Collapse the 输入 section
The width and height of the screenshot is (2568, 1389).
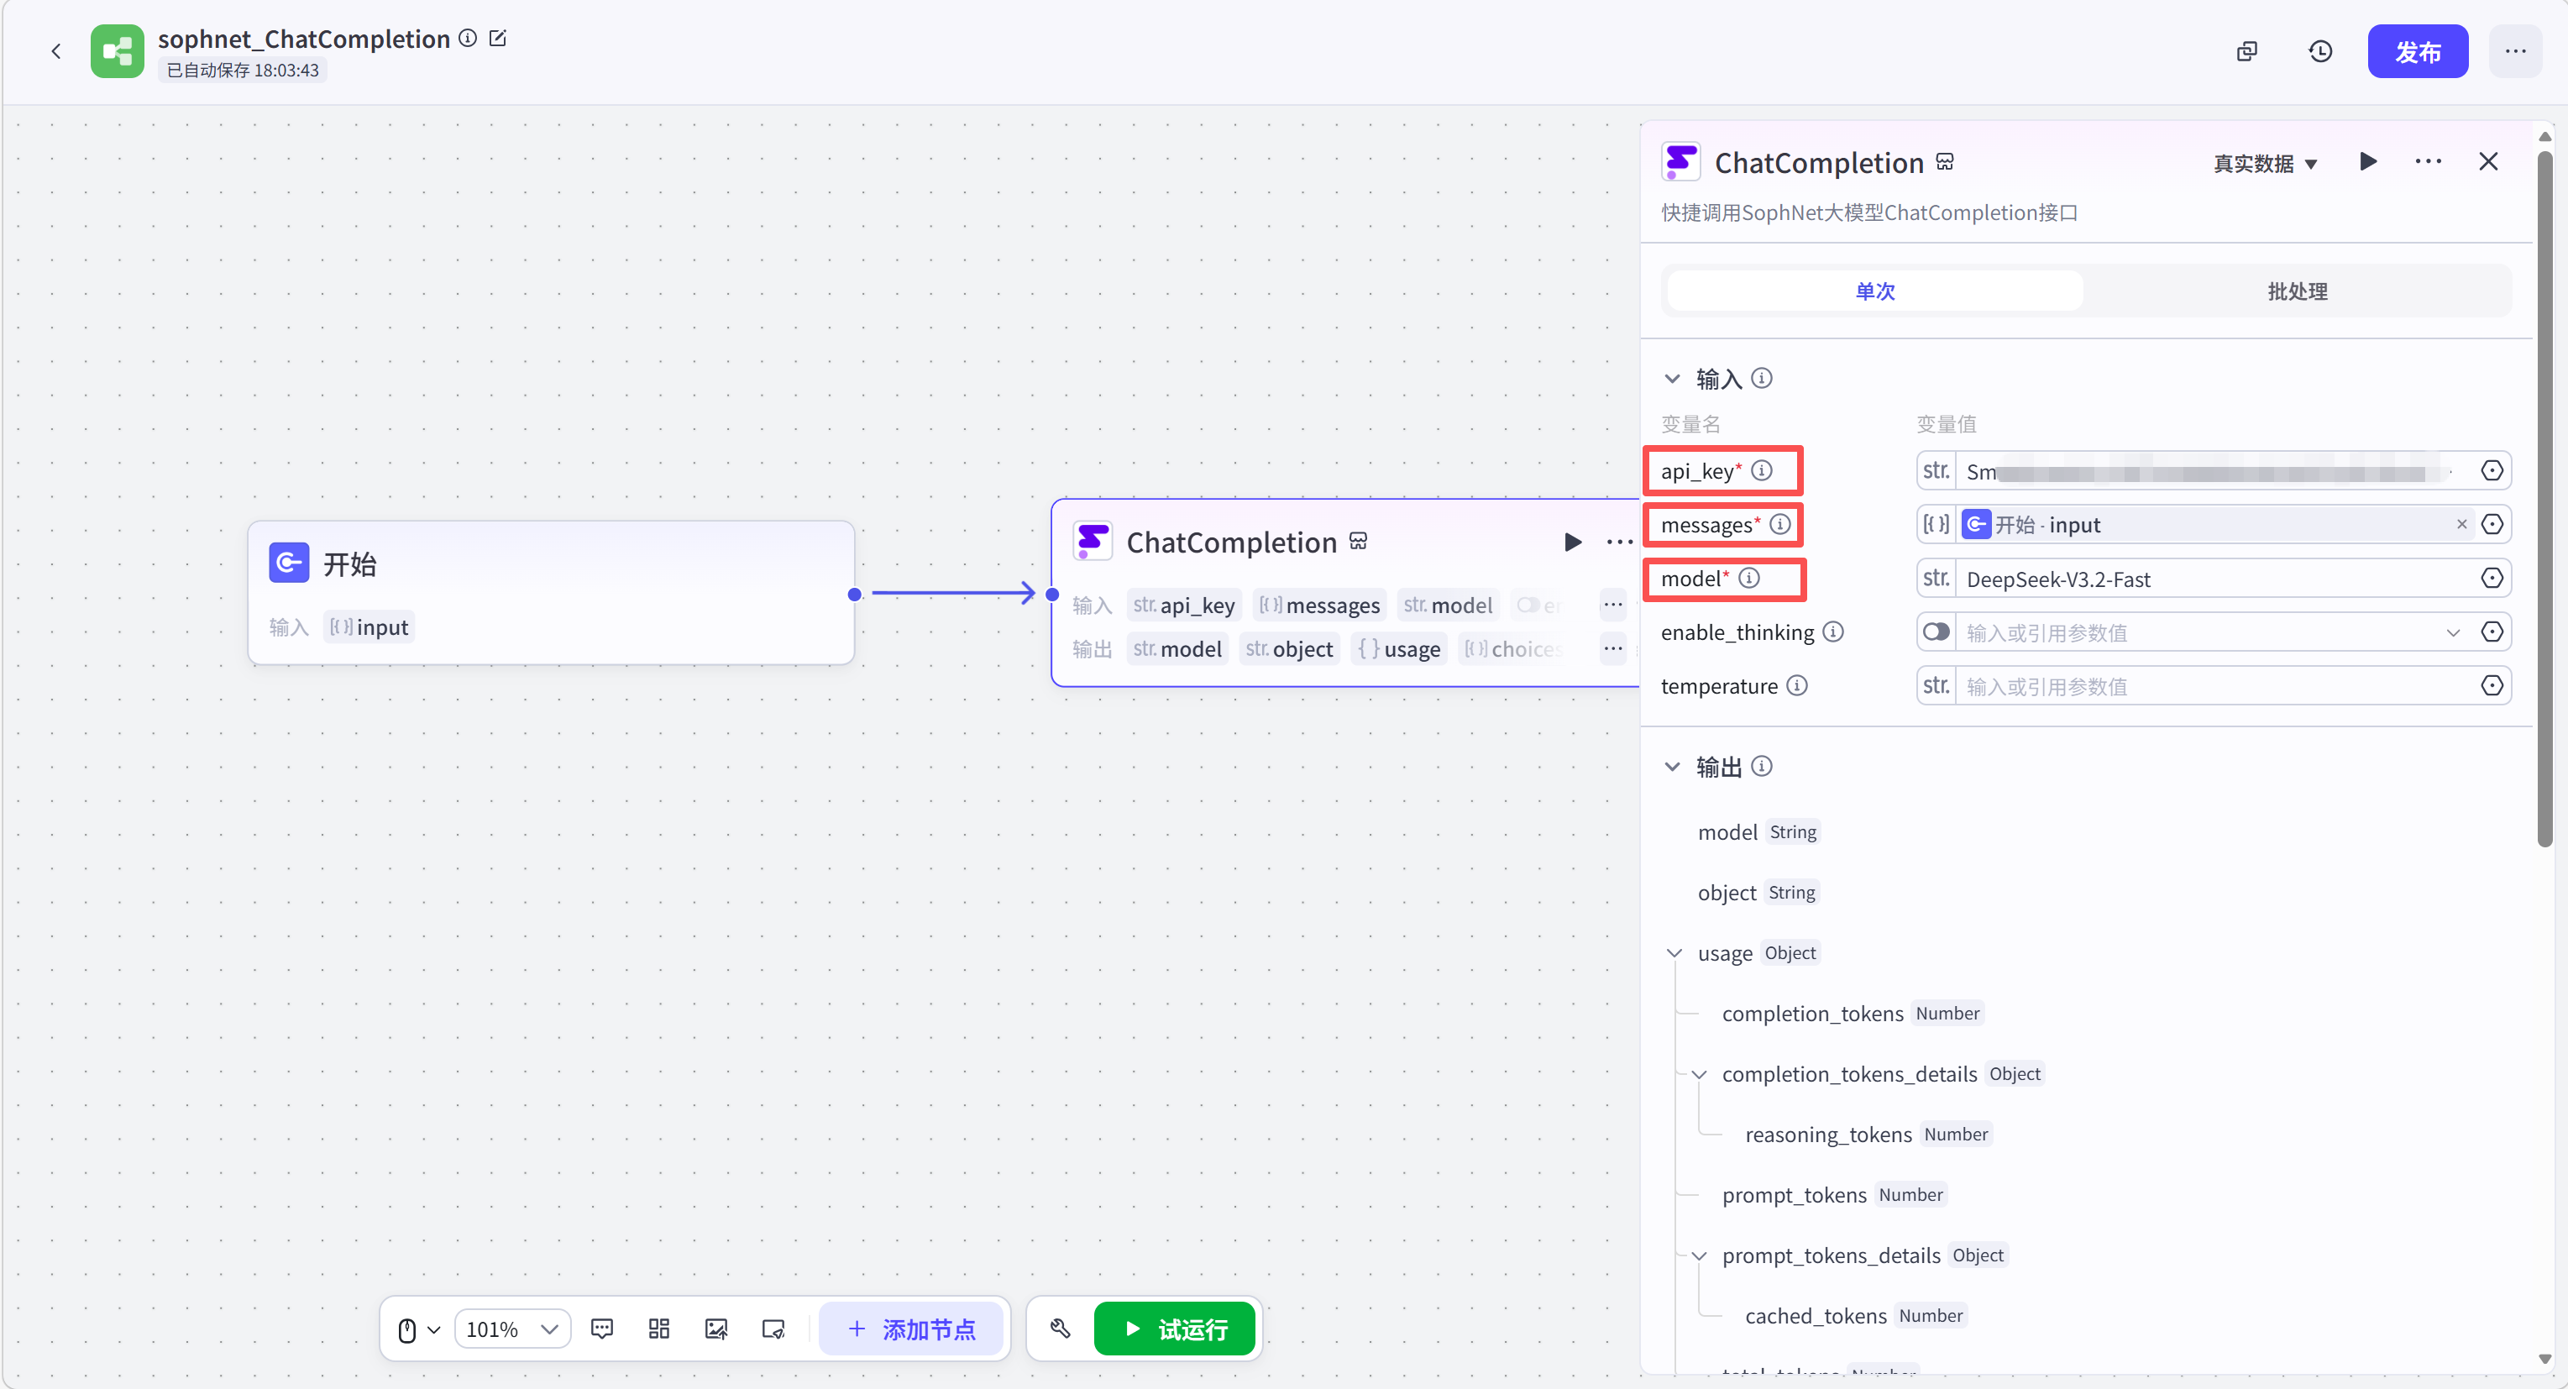coord(1672,379)
